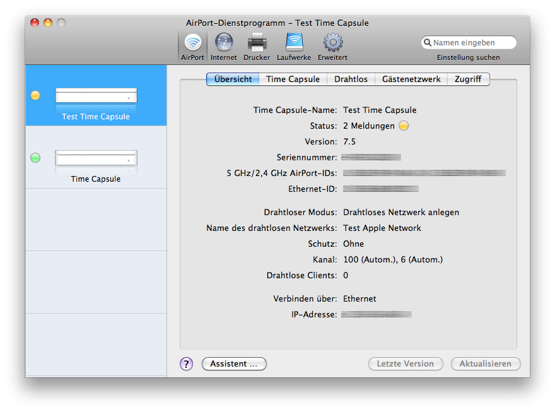Open the Laufwerke disk icon
Screen dimensions: 555x412
coord(294,42)
